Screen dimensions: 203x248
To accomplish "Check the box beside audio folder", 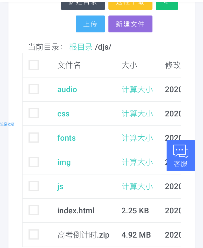I will [x=34, y=89].
